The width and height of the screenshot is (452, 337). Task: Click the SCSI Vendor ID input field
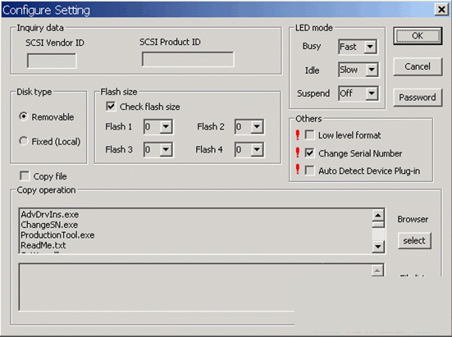[52, 61]
